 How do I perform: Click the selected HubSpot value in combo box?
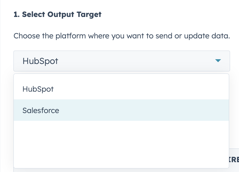[40, 61]
